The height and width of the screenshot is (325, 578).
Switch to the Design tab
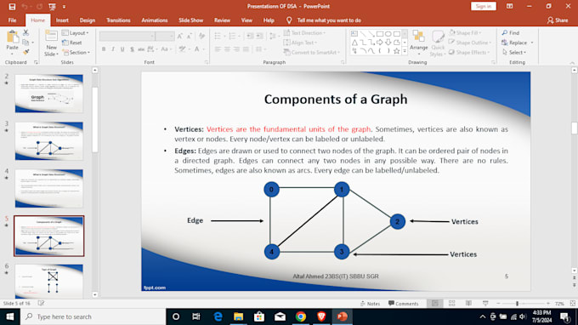(88, 20)
